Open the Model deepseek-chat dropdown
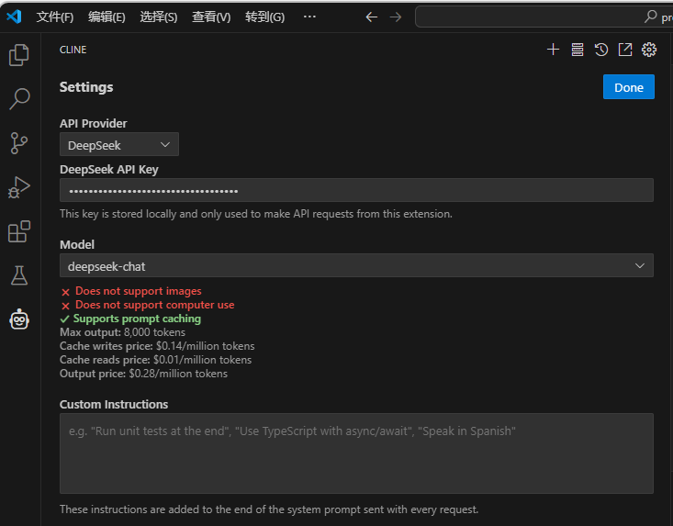The image size is (673, 526). (x=356, y=265)
